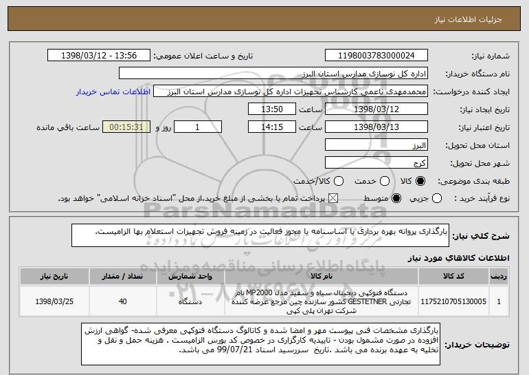The width and height of the screenshot is (529, 375).
Task: Click remaining days field showing 1
Action: coord(198,127)
